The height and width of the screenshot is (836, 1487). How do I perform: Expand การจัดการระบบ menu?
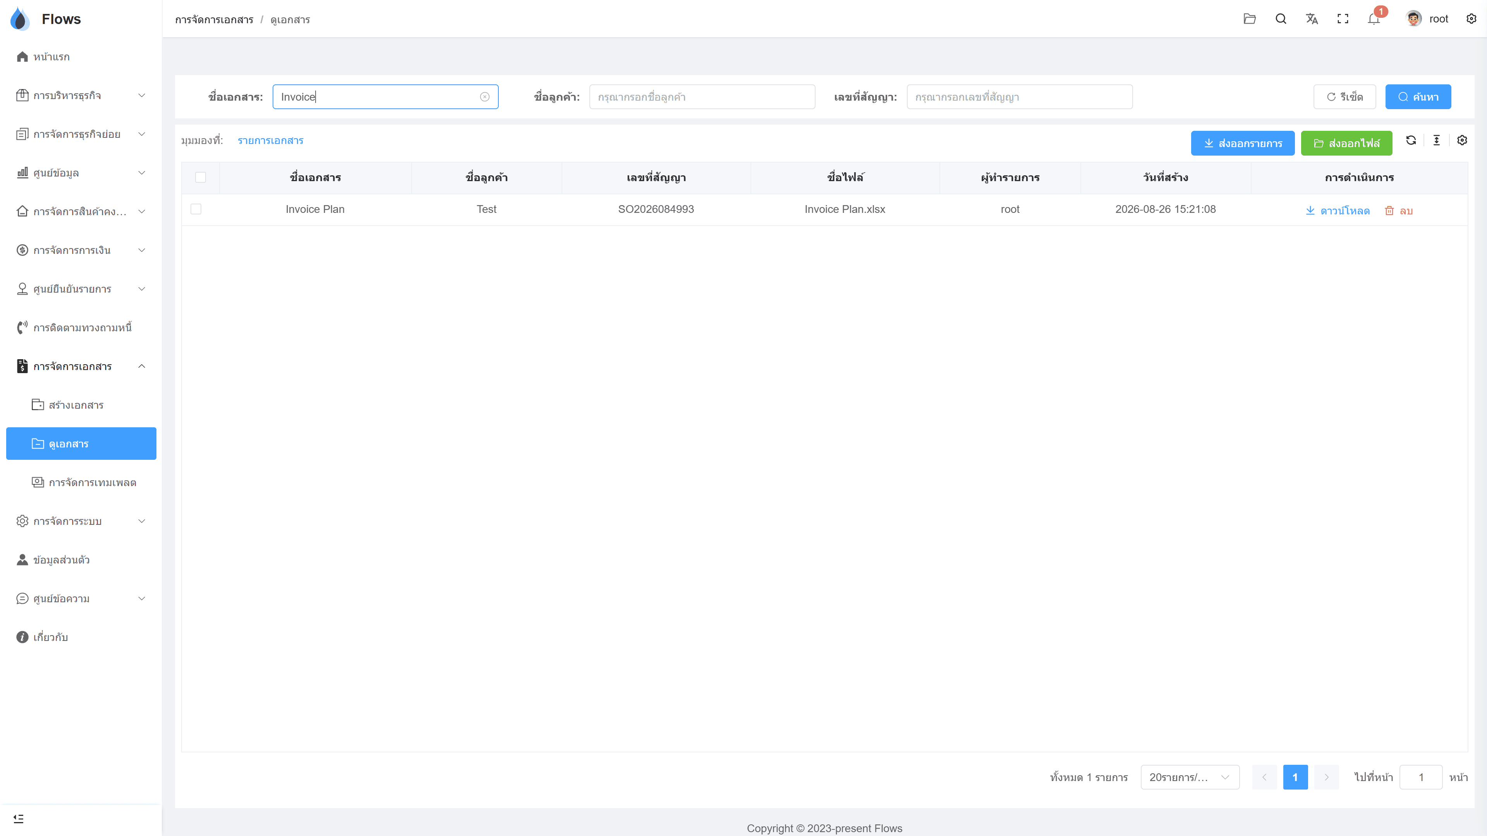click(81, 521)
